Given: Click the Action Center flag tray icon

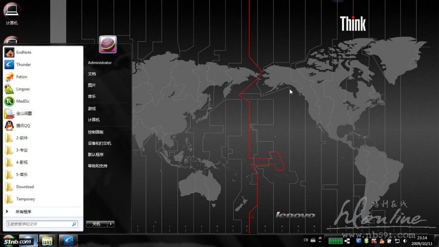Looking at the screenshot, I should click(397, 241).
